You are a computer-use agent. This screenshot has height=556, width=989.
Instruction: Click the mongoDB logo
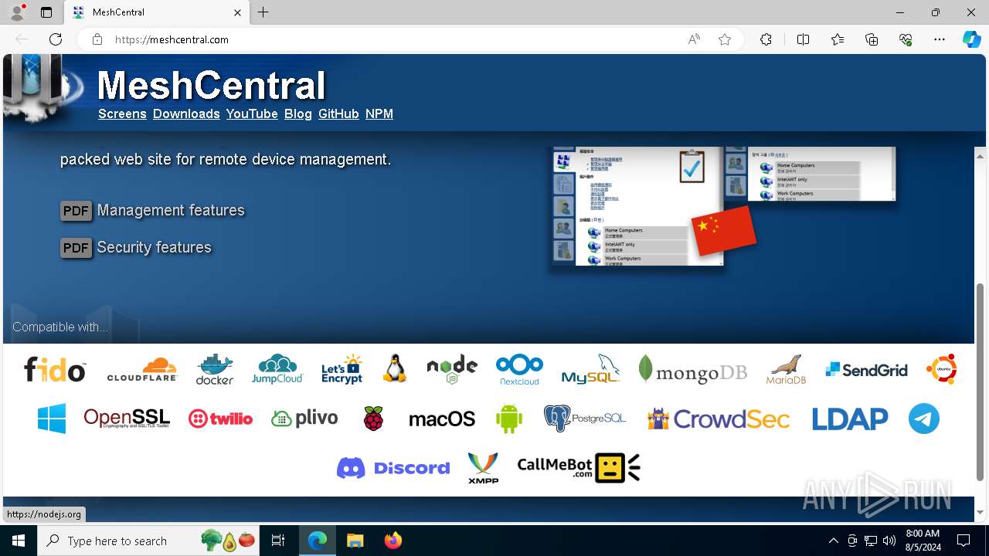point(693,370)
